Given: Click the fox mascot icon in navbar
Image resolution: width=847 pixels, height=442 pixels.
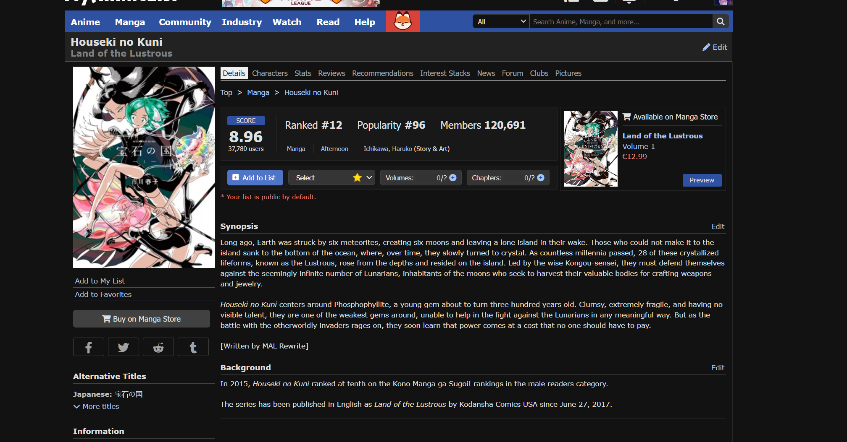Looking at the screenshot, I should coord(403,21).
